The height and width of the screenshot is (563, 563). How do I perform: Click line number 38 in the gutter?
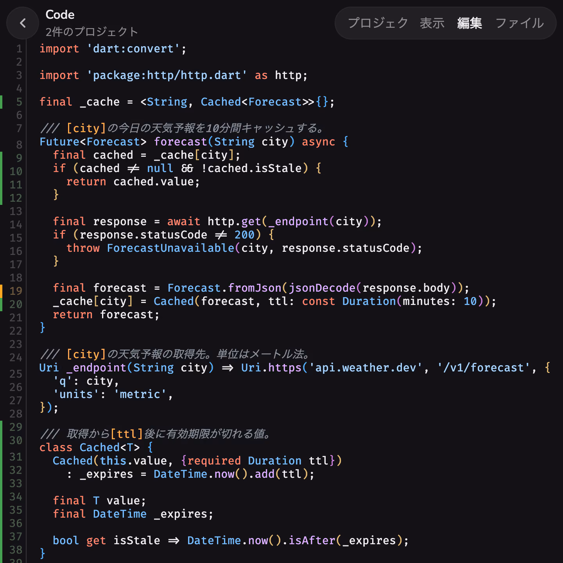click(16, 550)
